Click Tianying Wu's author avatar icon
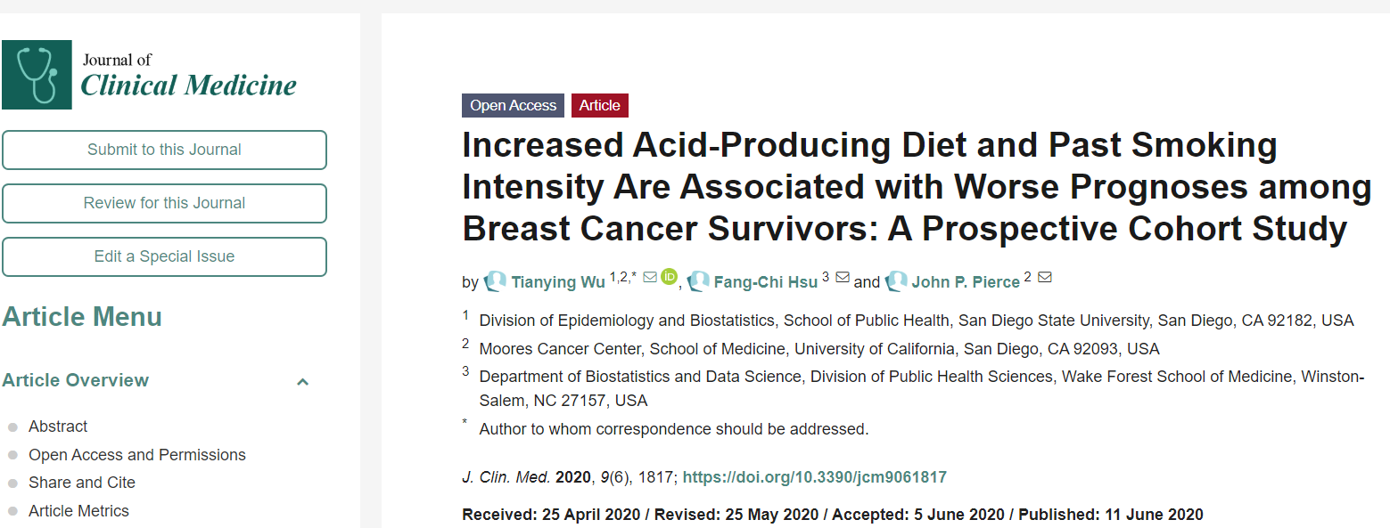 coord(495,281)
